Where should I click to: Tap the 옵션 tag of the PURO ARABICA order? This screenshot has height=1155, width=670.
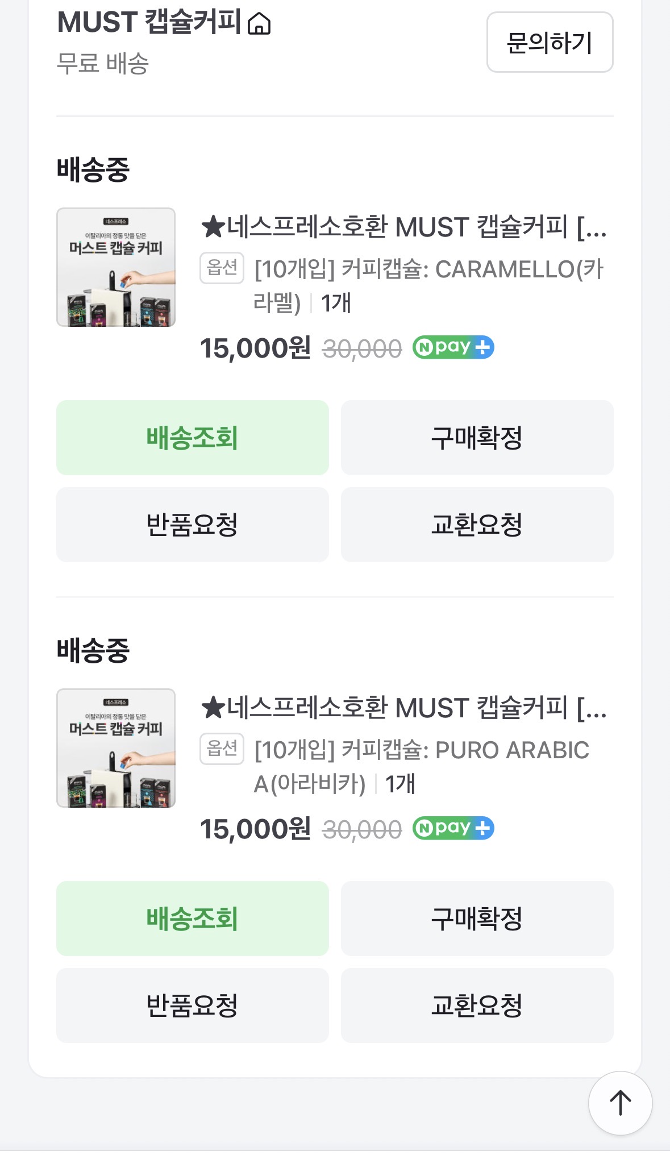(x=222, y=749)
